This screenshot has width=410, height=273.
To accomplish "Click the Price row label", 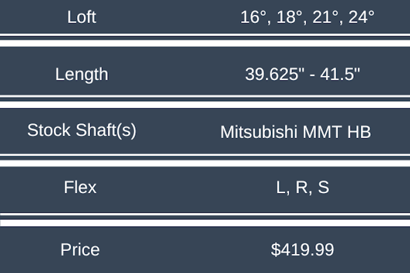I will coord(80,250).
